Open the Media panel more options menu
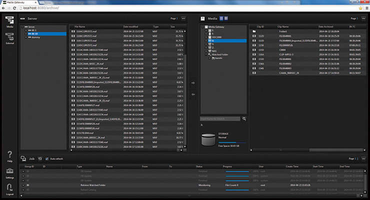Image resolution: width=370 pixels, height=200 pixels. click(363, 18)
